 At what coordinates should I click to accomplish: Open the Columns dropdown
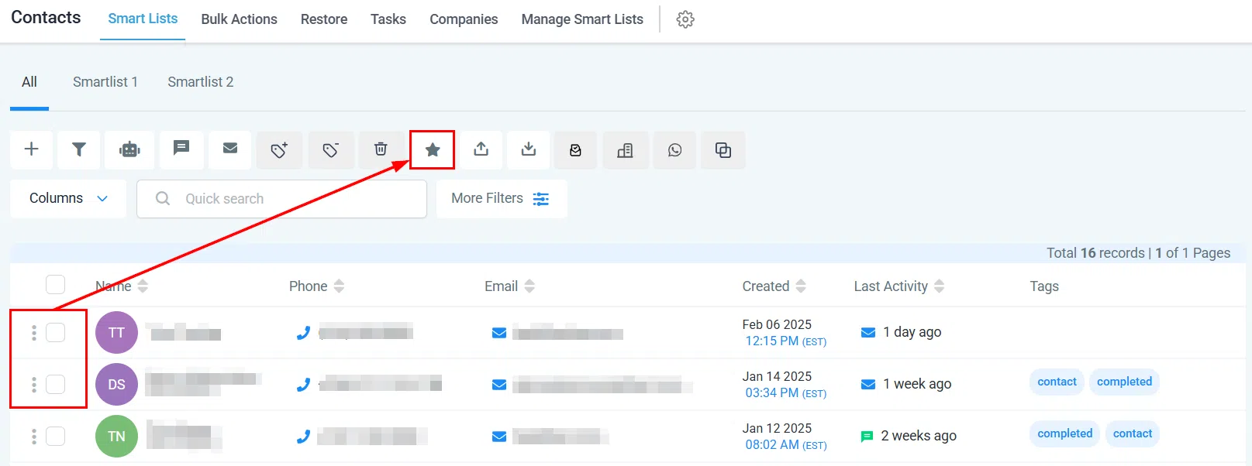tap(68, 198)
